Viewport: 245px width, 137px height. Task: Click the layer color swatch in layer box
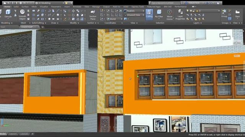[197, 11]
